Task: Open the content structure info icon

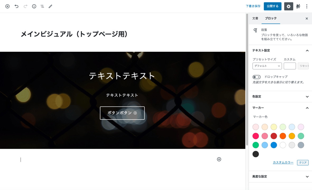Action: pyautogui.click(x=34, y=6)
